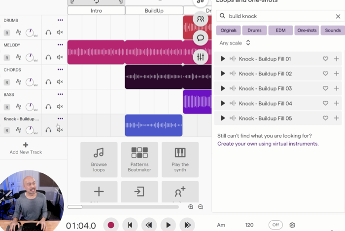Screen dimensions: 345x231
Task: Arm the Knock - Buildup track for recording
Action: tap(7, 130)
